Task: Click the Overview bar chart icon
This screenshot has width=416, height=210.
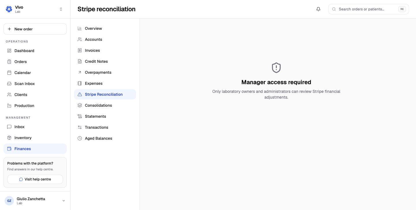Action: point(80,28)
